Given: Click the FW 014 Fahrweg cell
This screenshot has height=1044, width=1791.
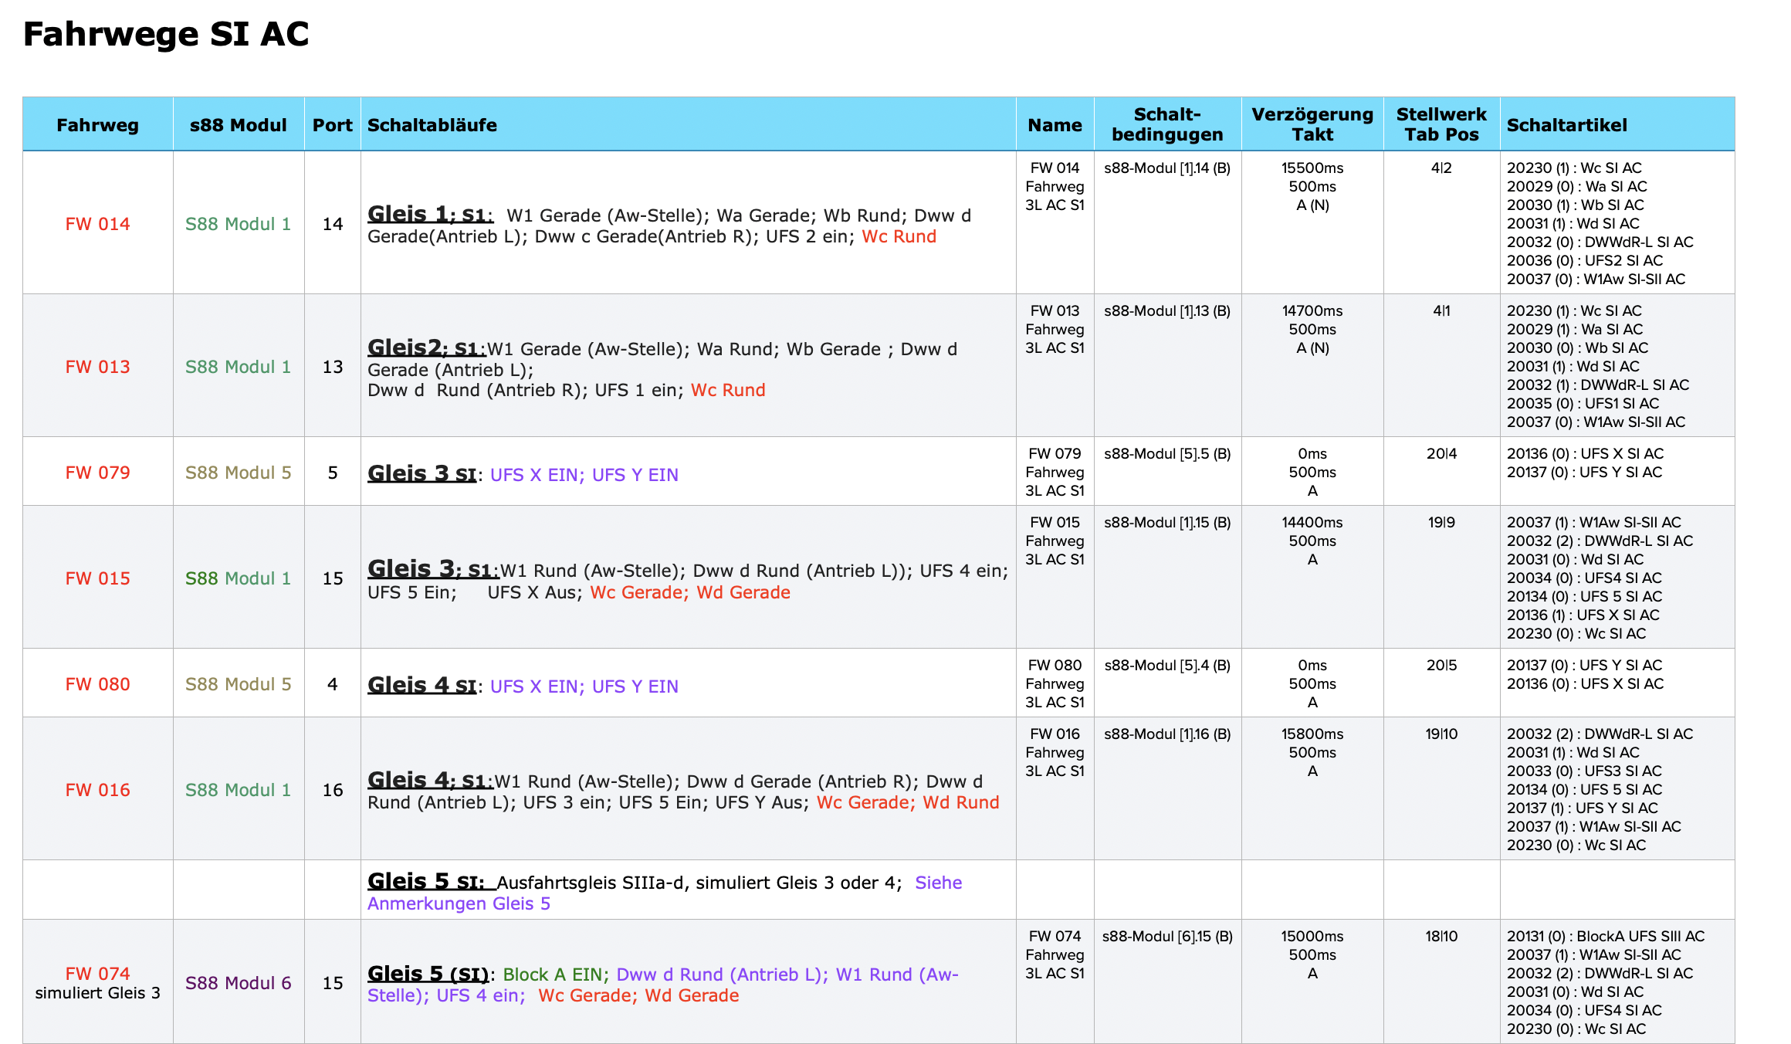Looking at the screenshot, I should point(97,224).
